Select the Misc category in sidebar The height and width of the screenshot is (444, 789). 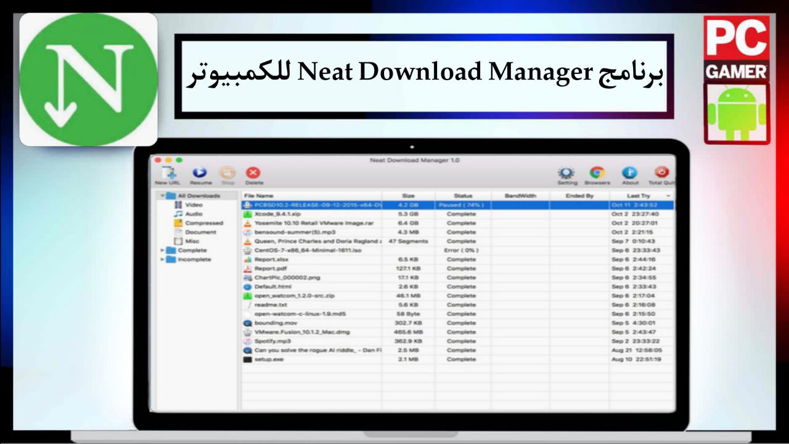[187, 241]
